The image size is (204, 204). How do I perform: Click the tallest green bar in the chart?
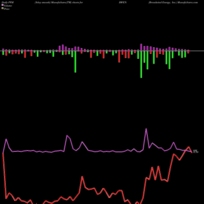(x=141, y=64)
